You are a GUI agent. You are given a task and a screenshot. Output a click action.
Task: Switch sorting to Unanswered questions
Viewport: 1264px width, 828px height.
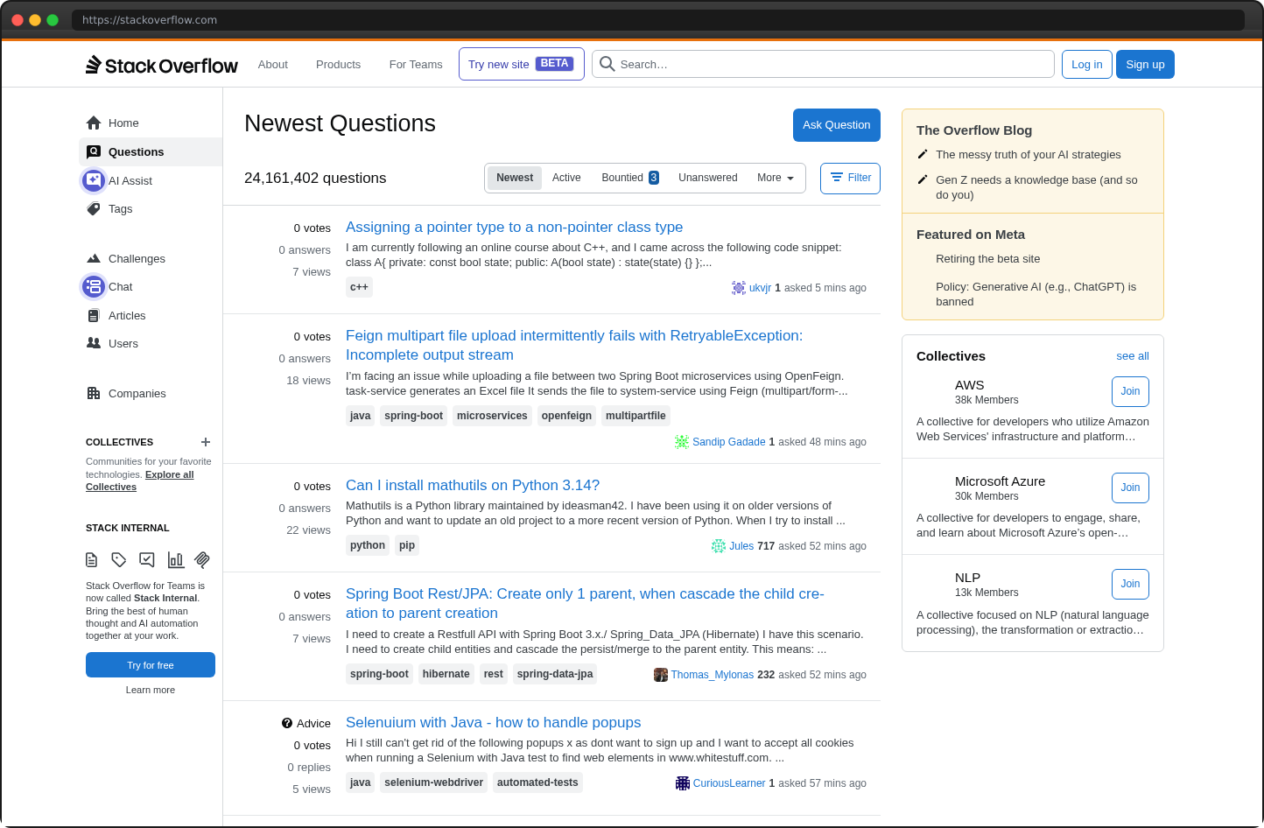coord(707,178)
